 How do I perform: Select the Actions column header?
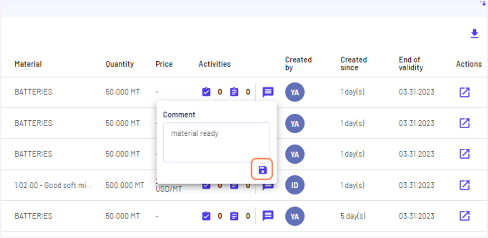(x=469, y=64)
